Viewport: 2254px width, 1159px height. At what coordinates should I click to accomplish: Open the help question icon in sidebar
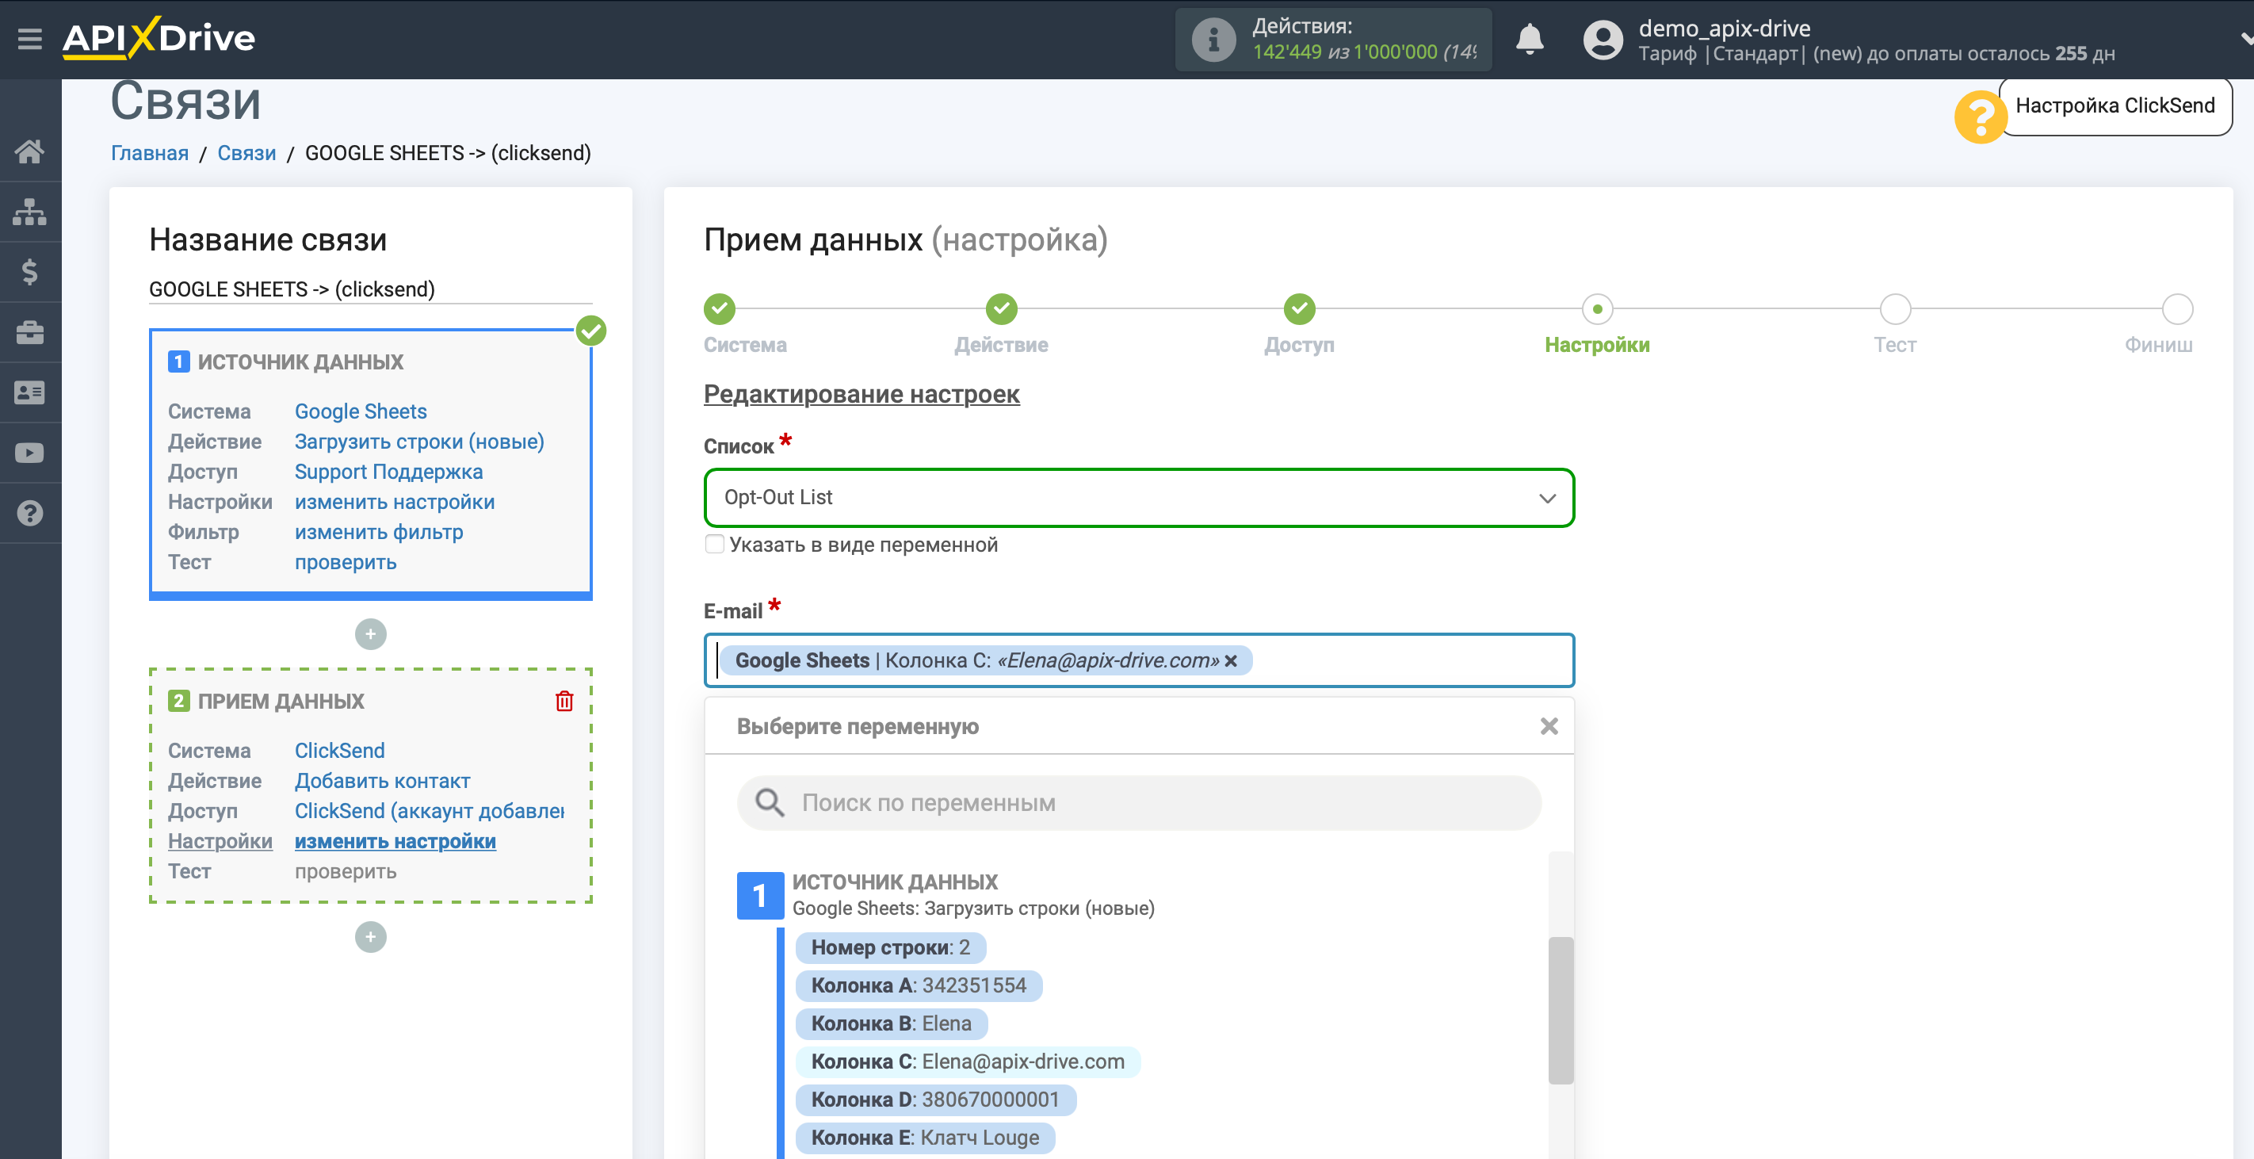30,513
